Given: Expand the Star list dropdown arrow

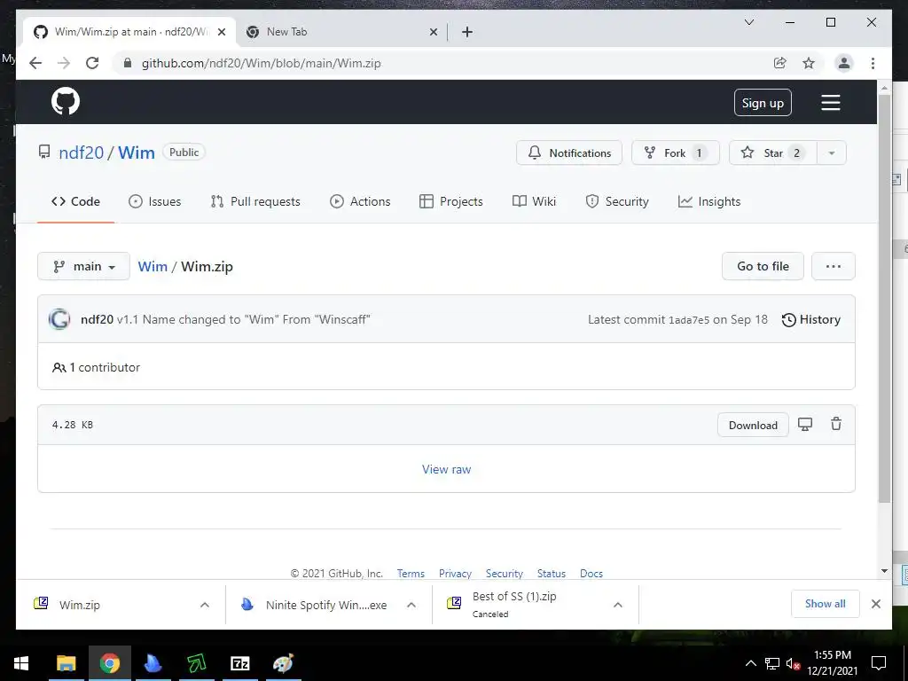Looking at the screenshot, I should pos(832,153).
